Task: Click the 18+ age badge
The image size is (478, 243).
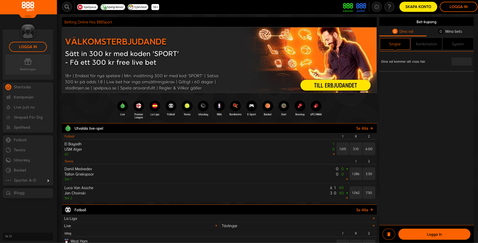Action: click(x=155, y=7)
